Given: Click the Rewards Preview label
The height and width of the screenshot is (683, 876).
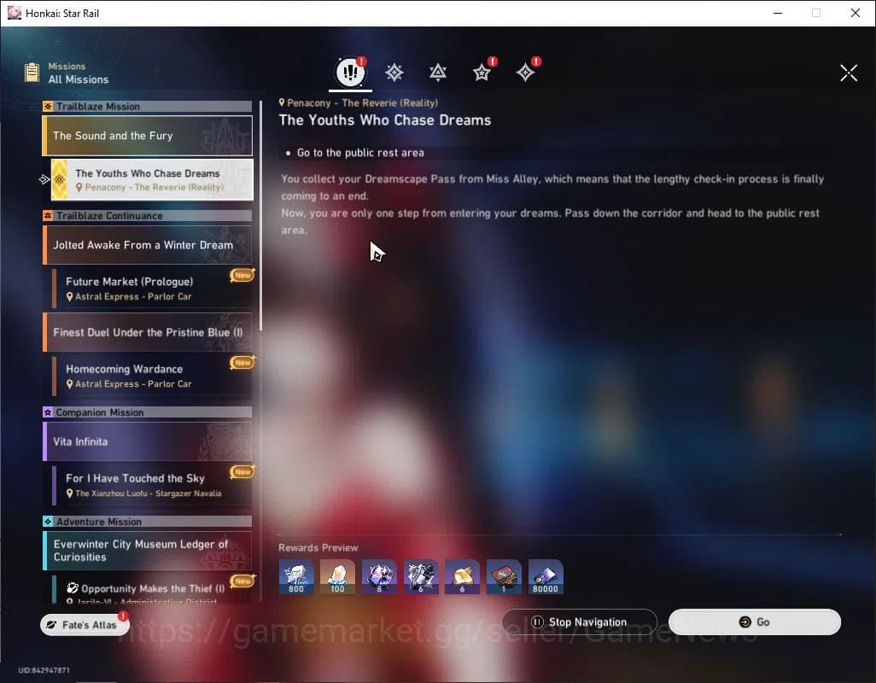Looking at the screenshot, I should pyautogui.click(x=318, y=548).
